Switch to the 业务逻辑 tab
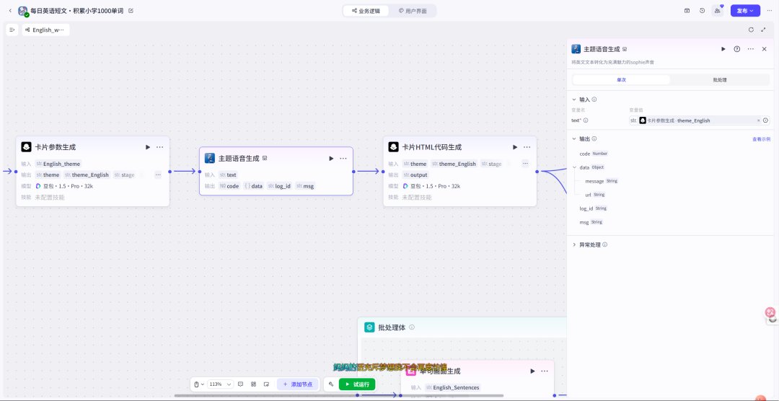 click(x=366, y=11)
